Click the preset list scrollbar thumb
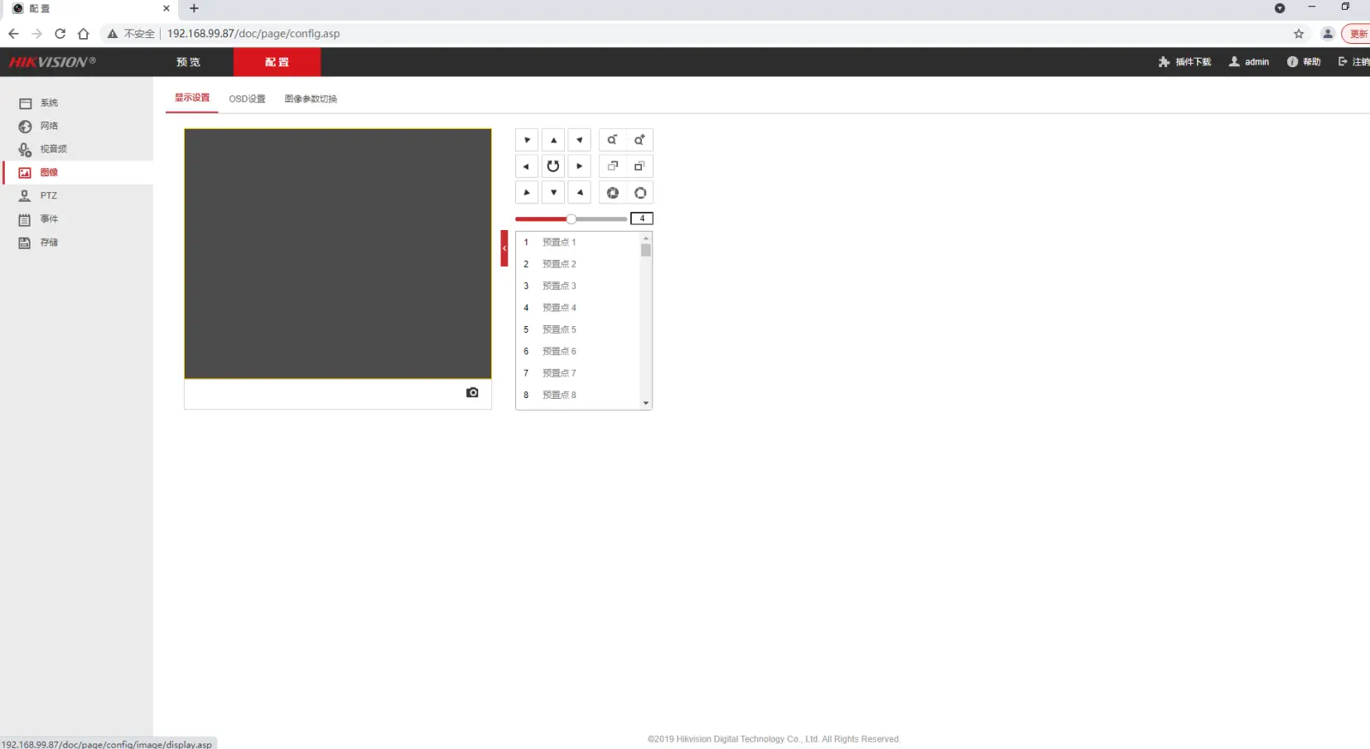This screenshot has height=749, width=1370. coord(646,250)
